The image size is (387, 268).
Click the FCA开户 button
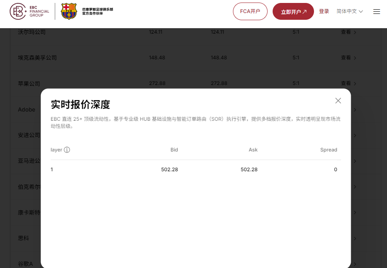tap(250, 11)
